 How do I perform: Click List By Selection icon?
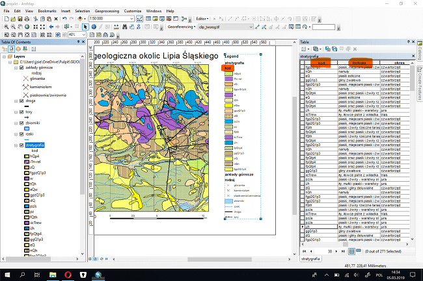point(25,49)
